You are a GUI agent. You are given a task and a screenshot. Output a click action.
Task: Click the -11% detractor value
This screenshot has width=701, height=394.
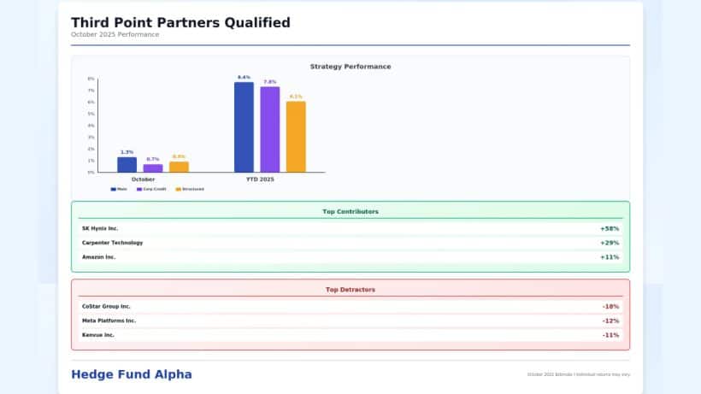(610, 335)
